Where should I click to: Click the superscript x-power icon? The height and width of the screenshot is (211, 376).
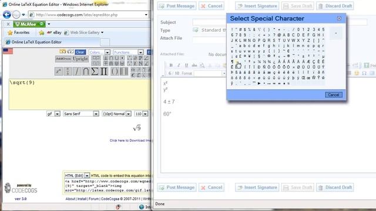coord(59,72)
